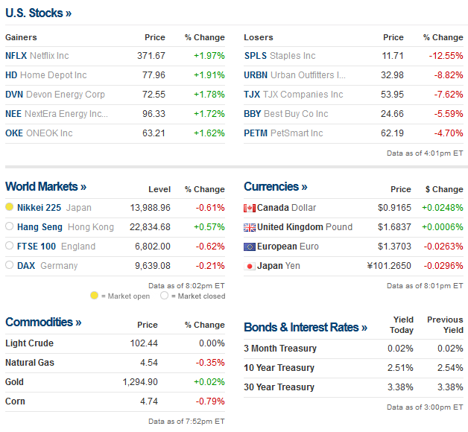The height and width of the screenshot is (432, 468).
Task: Open the World Markets heading link
Action: point(45,187)
